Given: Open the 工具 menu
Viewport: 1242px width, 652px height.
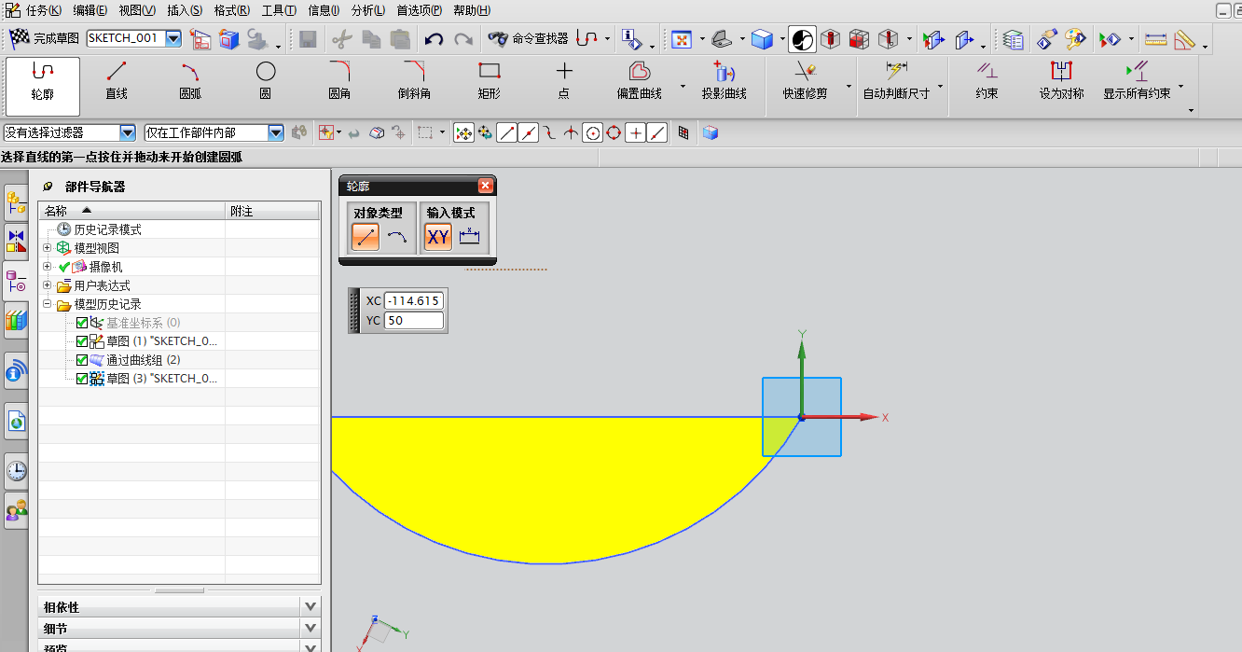Looking at the screenshot, I should 279,10.
